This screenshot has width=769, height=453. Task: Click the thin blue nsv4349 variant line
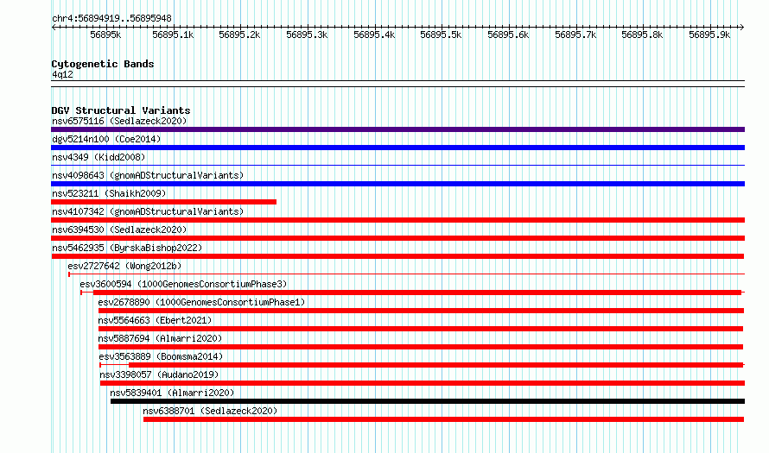397,166
